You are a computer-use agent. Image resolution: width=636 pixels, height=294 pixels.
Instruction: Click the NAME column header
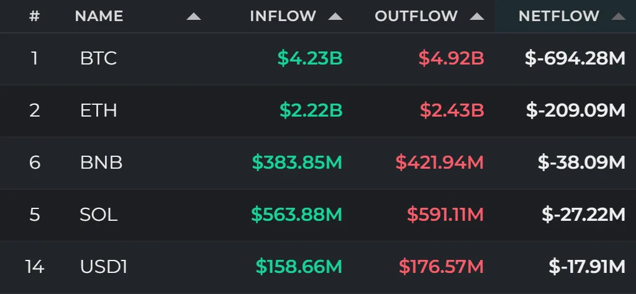(99, 16)
